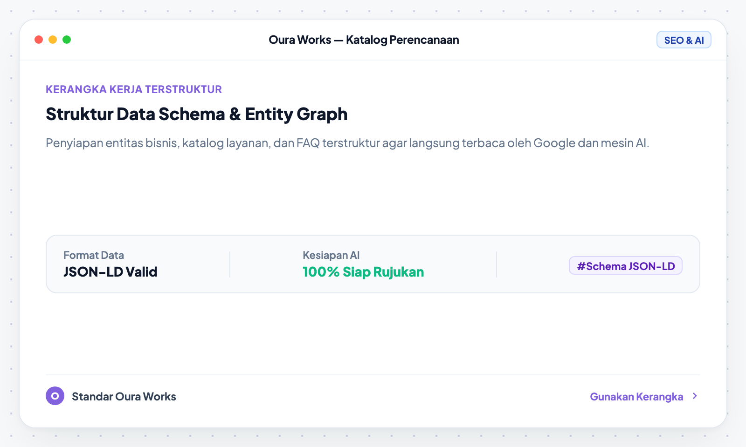This screenshot has height=447, width=746.
Task: Click the SEO & AI badge
Action: click(684, 40)
